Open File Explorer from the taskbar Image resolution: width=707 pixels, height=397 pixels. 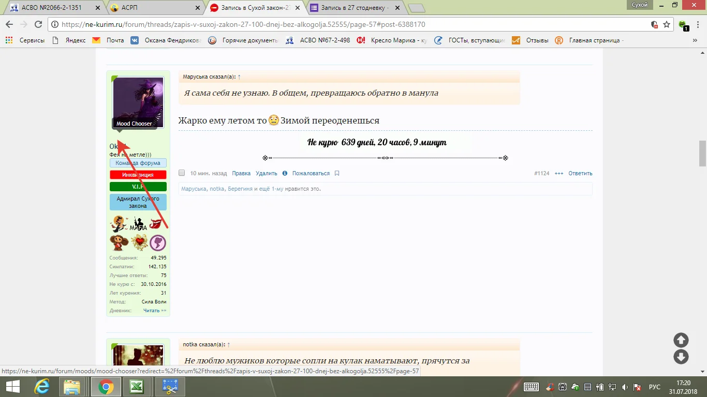pyautogui.click(x=72, y=387)
